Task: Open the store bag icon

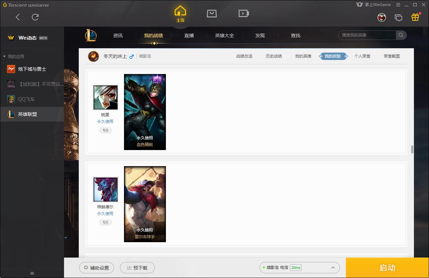Action: tap(212, 13)
